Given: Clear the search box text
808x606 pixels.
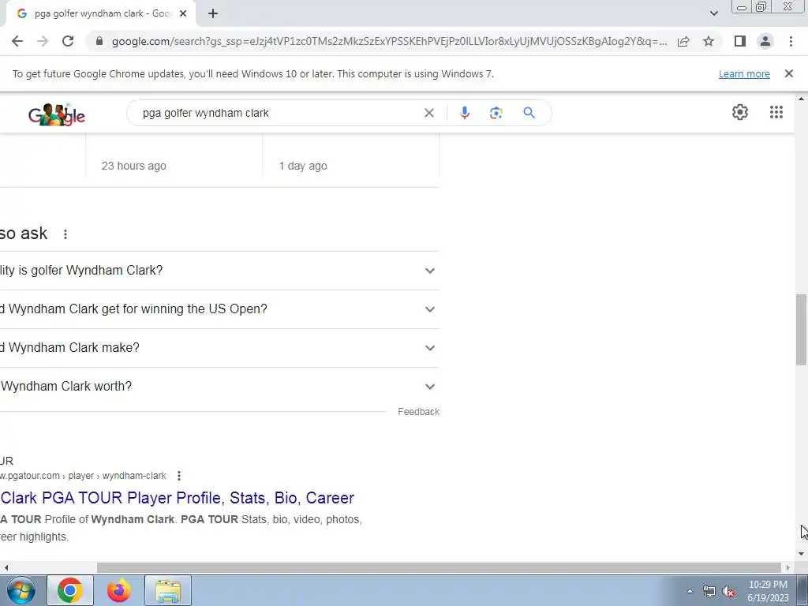Looking at the screenshot, I should click(x=428, y=113).
